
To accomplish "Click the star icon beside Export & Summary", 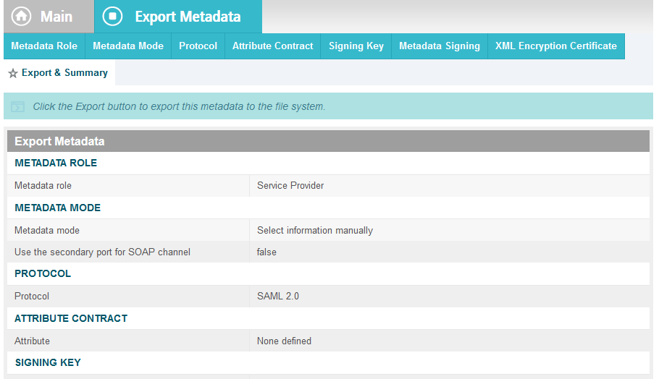I will pyautogui.click(x=13, y=74).
